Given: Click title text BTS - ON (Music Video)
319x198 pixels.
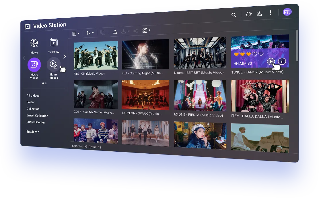Looking at the screenshot, I should [89, 74].
